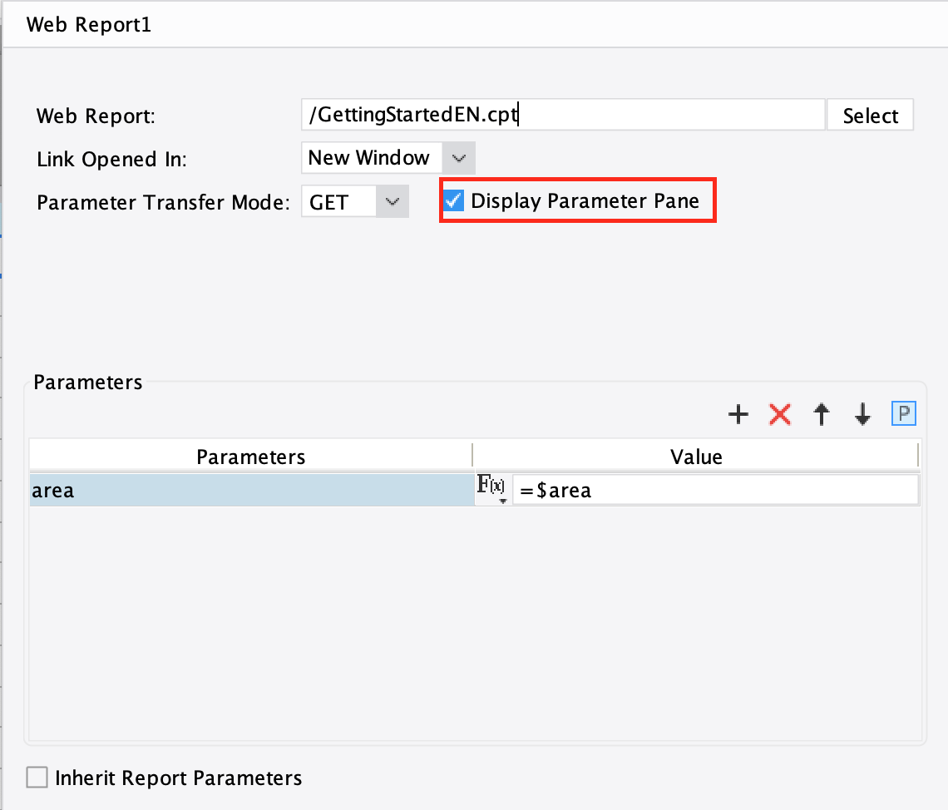Screen dimensions: 948x810
Task: Click the Value column header
Action: pos(696,457)
